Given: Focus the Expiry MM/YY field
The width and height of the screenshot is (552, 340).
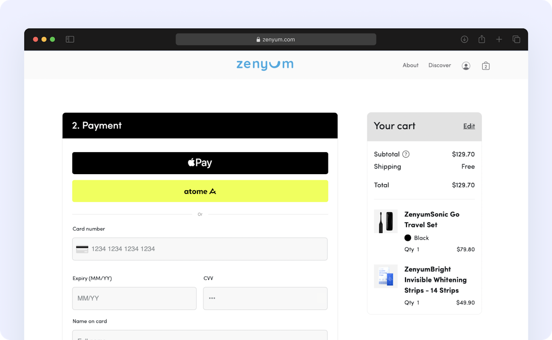Looking at the screenshot, I should point(135,299).
